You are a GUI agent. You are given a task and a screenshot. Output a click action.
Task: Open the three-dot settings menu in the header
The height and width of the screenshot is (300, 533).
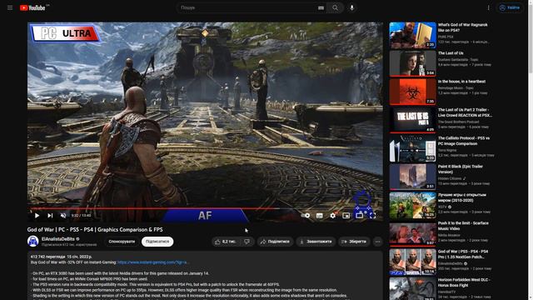click(489, 7)
